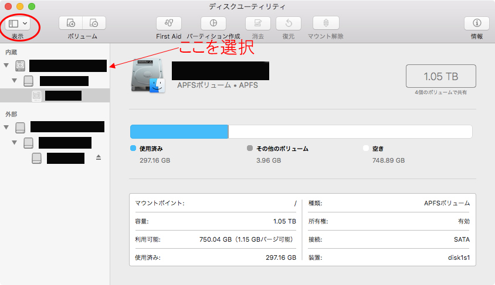
Task: Click the large Finder hard disk image
Action: coord(148,75)
